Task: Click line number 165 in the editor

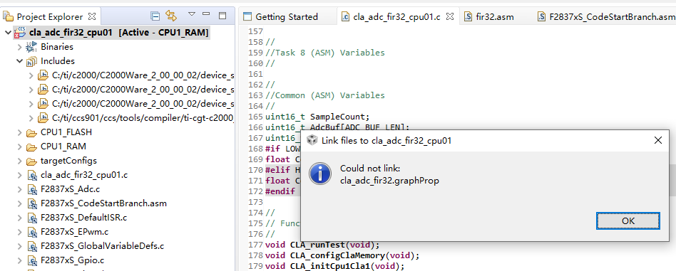Action: (256, 117)
